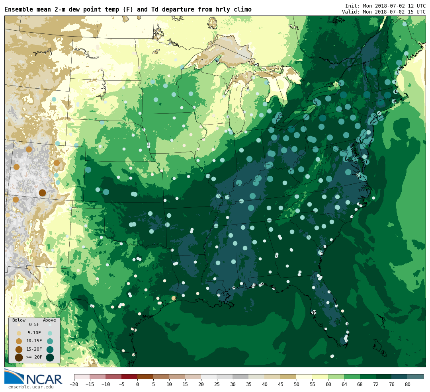The height and width of the screenshot is (392, 430).
Task: Select the 45 to 50 tan colorbar swatch
Action: tap(289, 376)
